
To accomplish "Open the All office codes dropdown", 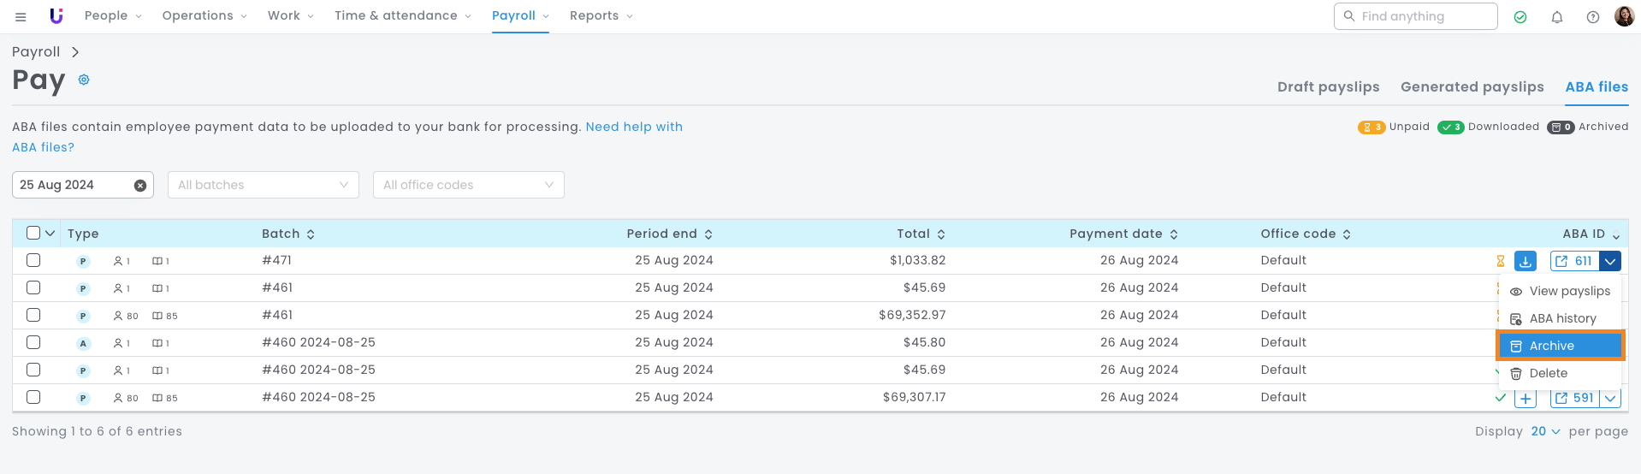I will [x=468, y=185].
